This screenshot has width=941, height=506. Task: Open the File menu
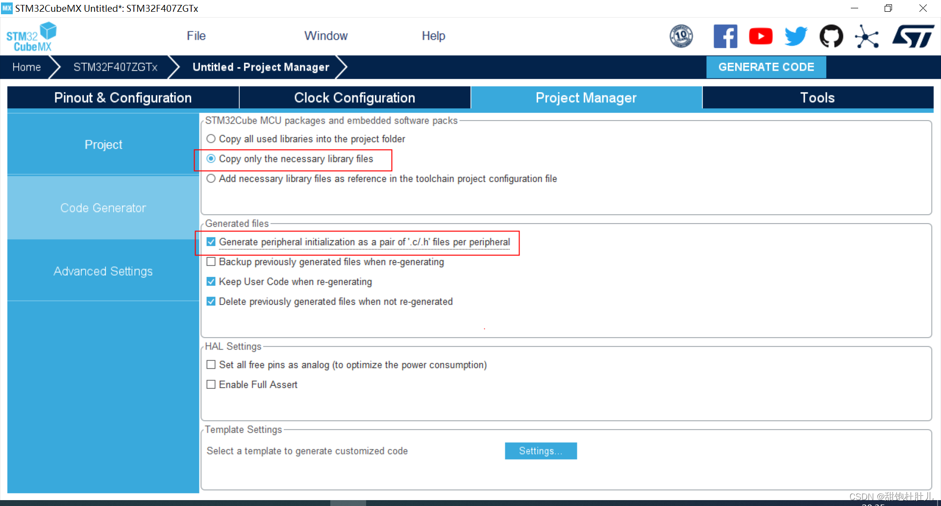[x=196, y=36]
